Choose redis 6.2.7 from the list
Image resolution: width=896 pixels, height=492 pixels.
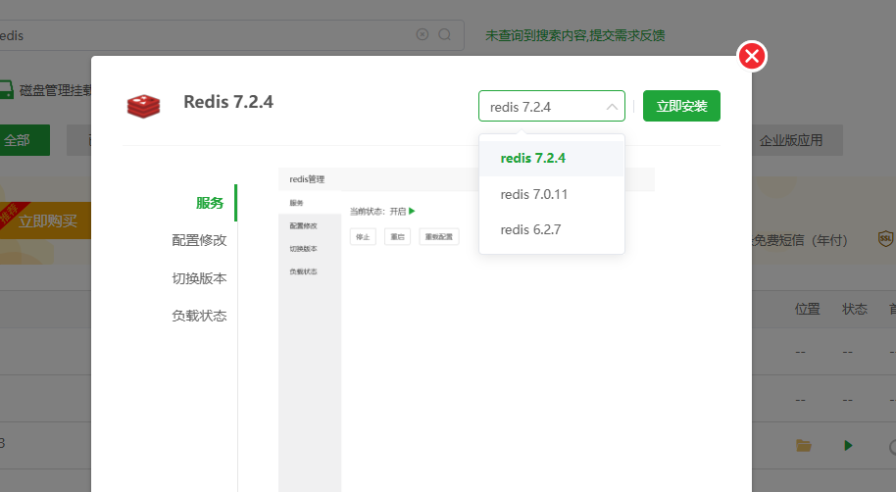(552, 229)
